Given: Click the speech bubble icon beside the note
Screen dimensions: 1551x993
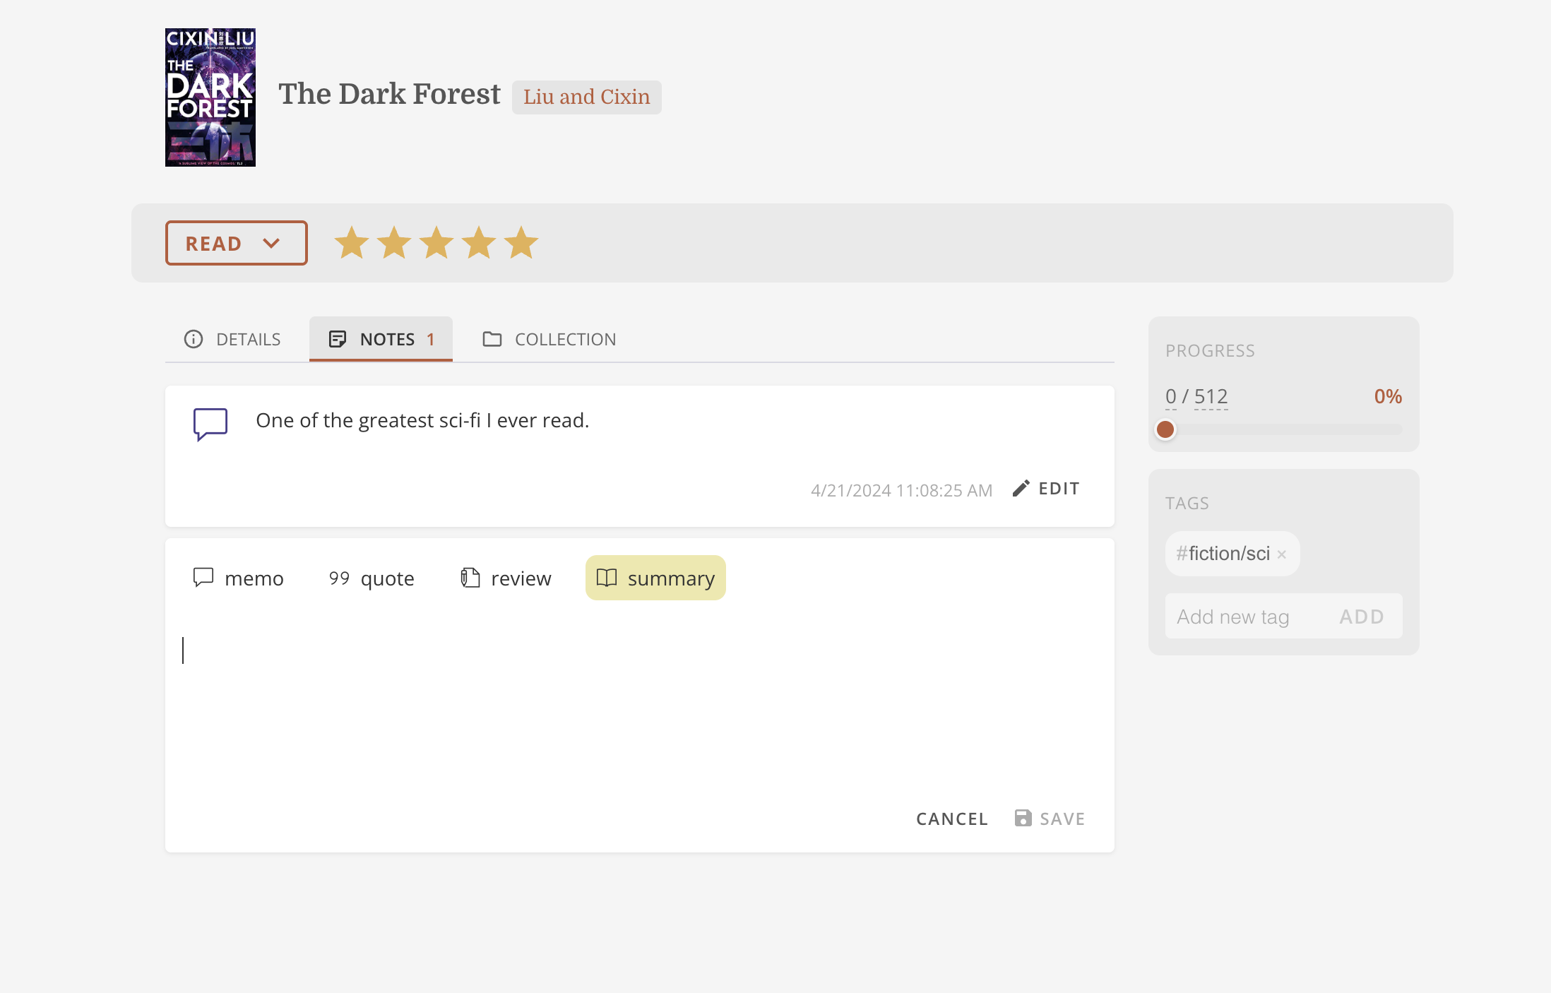Looking at the screenshot, I should (210, 423).
